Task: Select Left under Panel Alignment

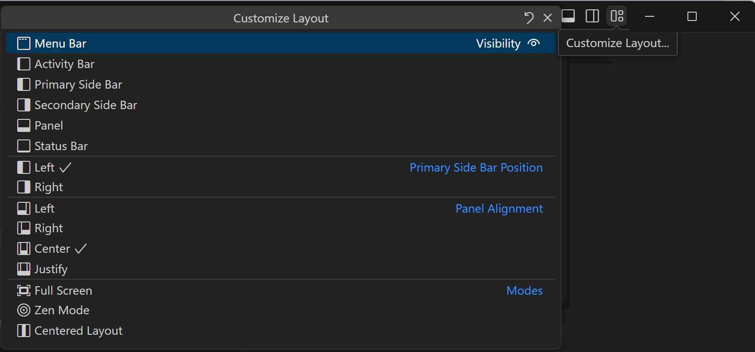Action: [x=44, y=208]
